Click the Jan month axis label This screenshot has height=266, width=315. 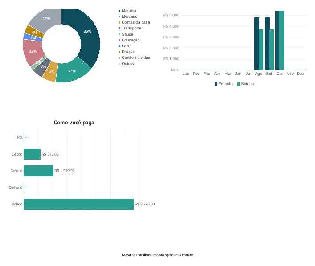coord(186,74)
